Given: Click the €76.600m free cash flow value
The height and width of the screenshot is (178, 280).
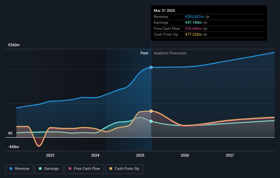Looking at the screenshot, I should [x=193, y=29].
